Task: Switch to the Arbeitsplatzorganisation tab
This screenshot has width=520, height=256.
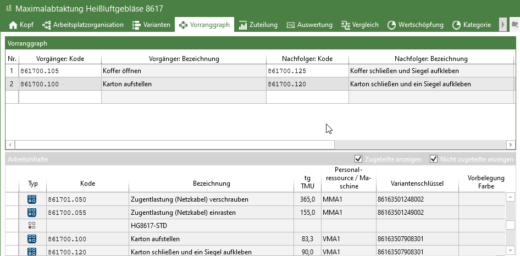Action: click(83, 25)
